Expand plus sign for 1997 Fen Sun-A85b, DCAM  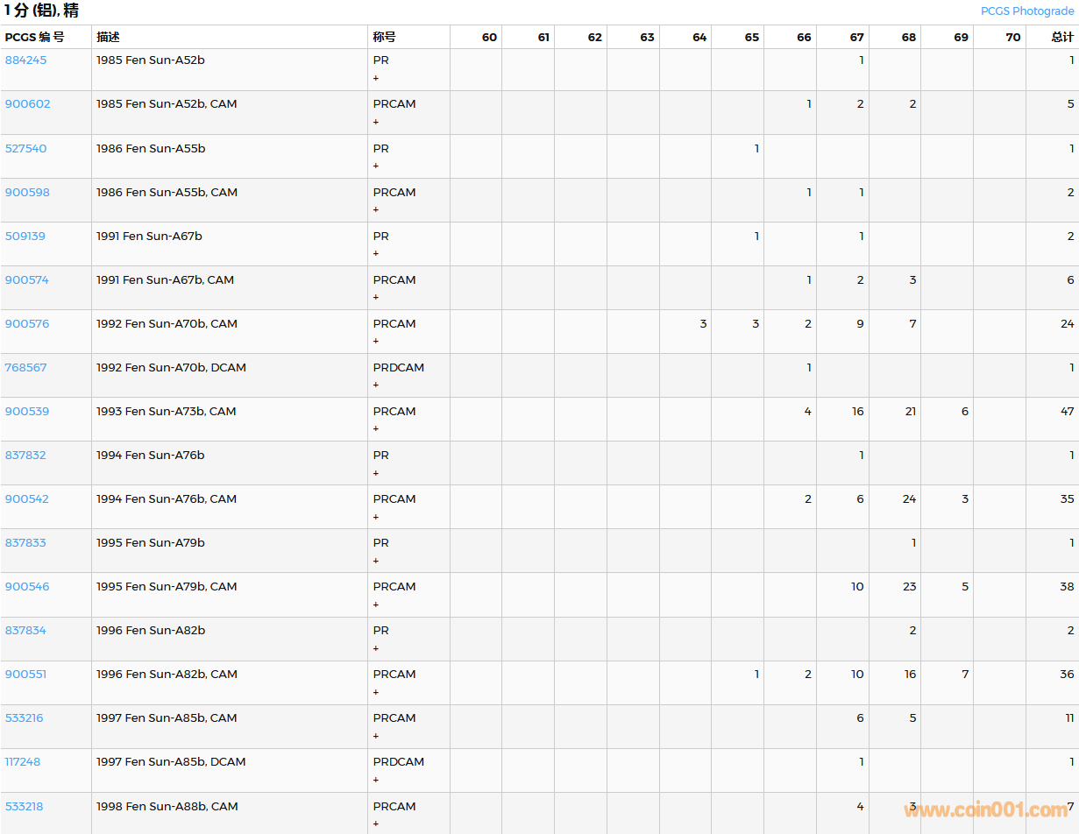[x=376, y=780]
